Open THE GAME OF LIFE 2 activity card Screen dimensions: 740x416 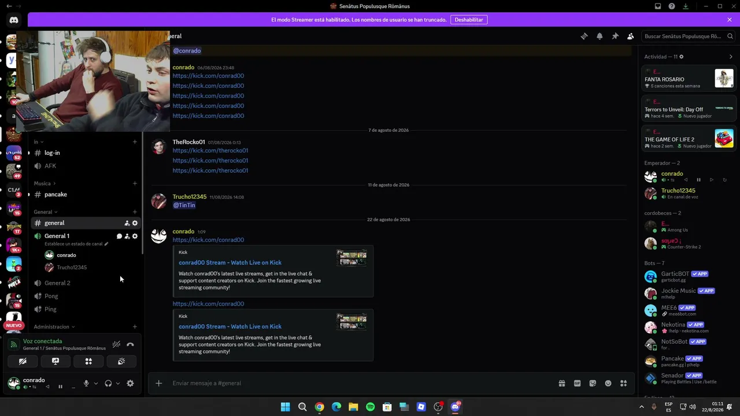(689, 139)
